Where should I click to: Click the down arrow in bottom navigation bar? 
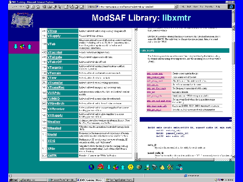[x=109, y=167]
